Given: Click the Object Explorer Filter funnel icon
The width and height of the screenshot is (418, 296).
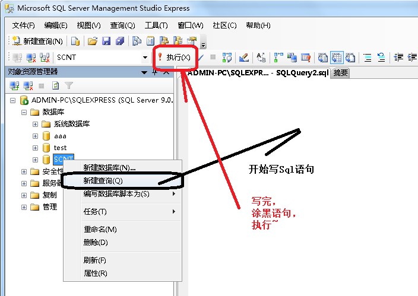Looking at the screenshot, I should 69,85.
